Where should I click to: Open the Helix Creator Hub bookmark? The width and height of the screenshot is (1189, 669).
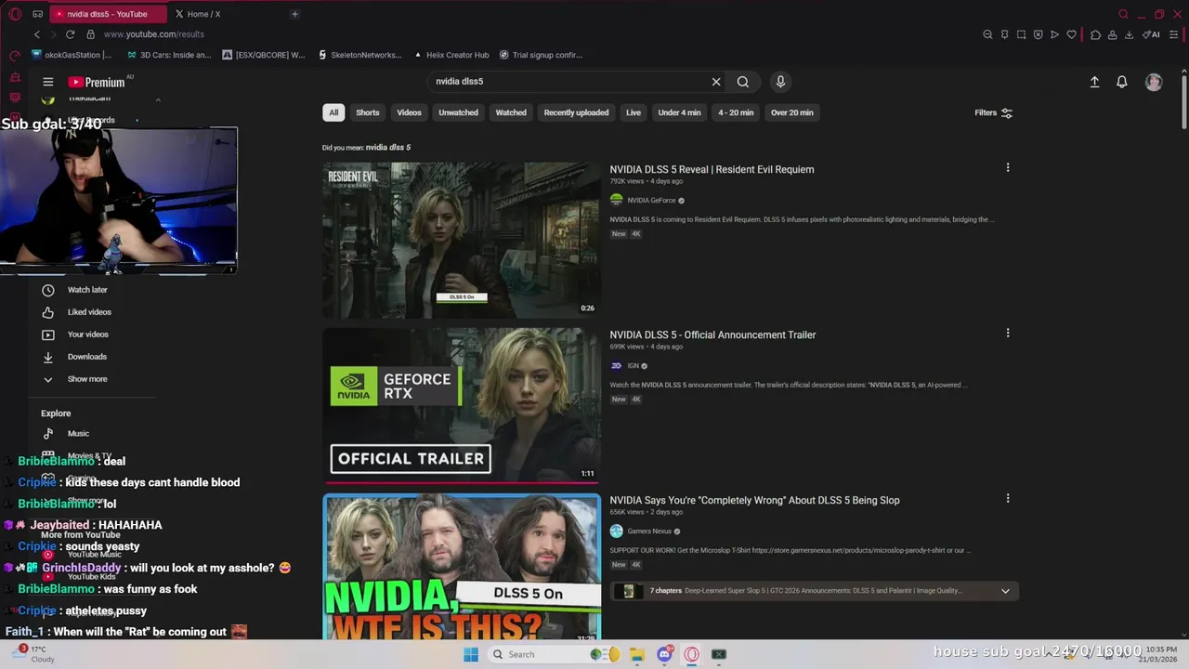[451, 55]
